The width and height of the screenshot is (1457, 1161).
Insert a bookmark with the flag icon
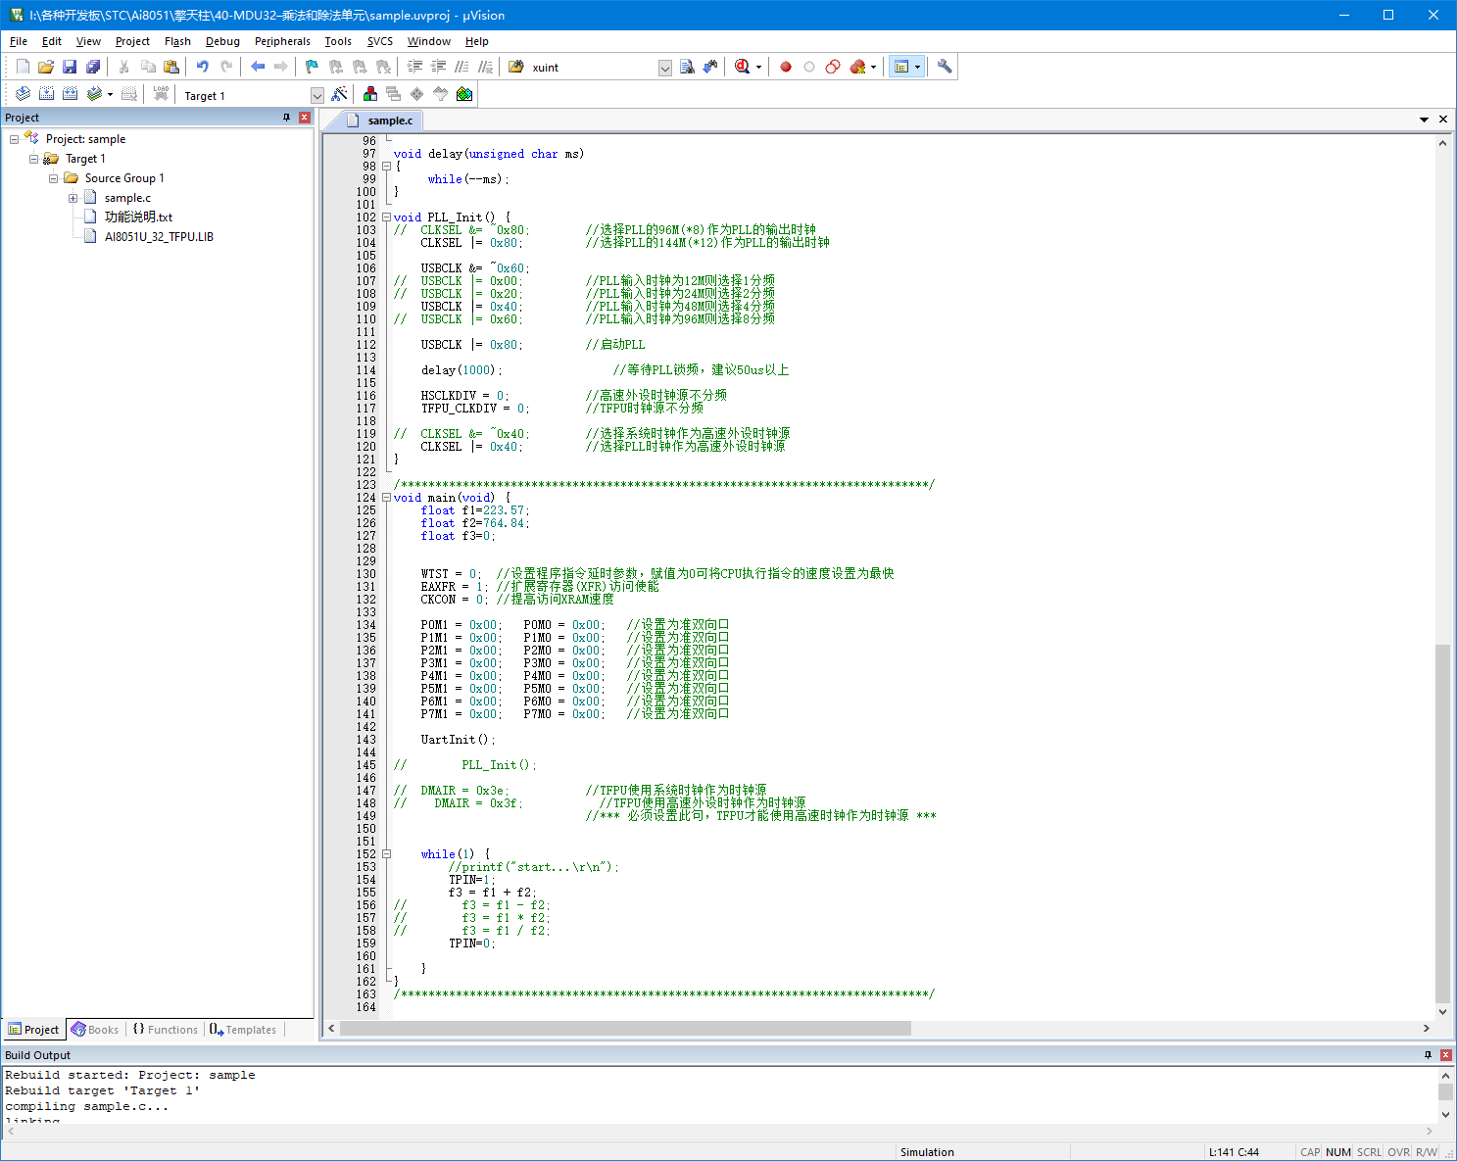pyautogui.click(x=312, y=67)
